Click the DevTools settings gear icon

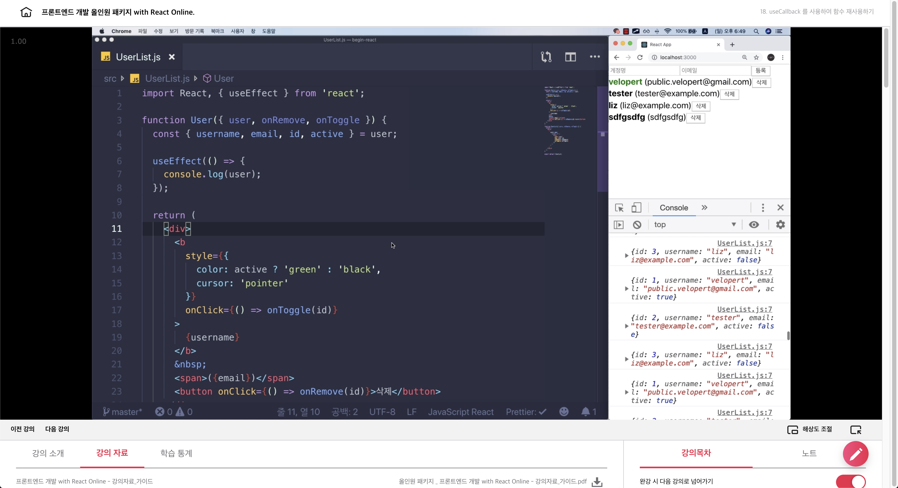click(780, 225)
